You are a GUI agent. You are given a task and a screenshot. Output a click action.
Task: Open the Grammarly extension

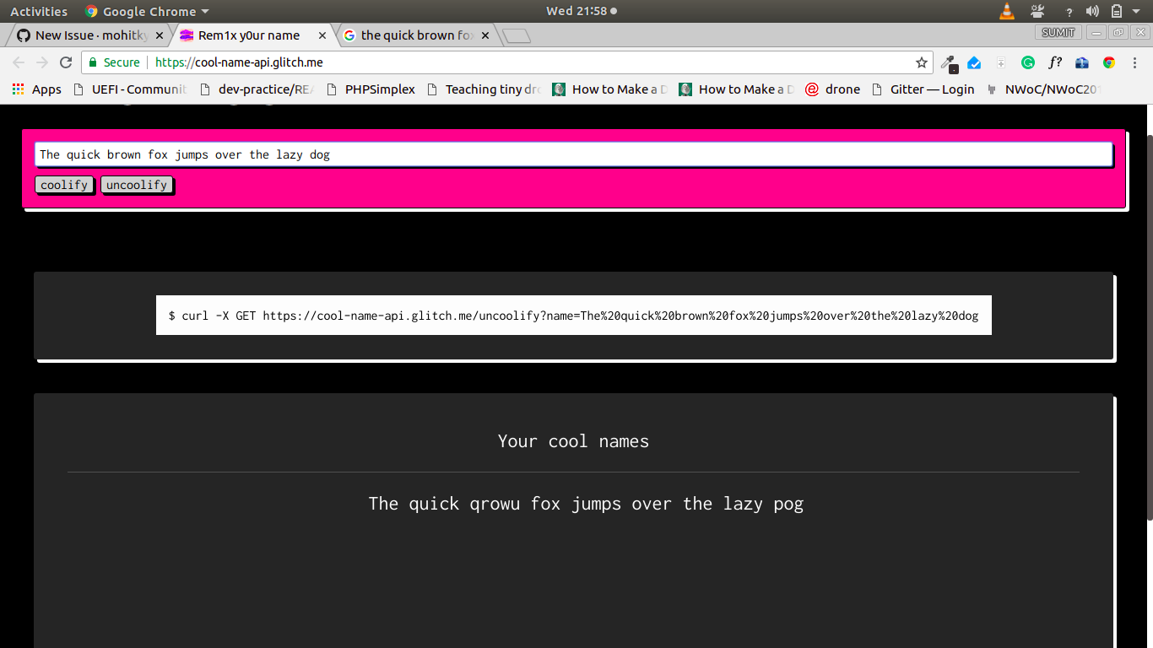pos(1028,62)
